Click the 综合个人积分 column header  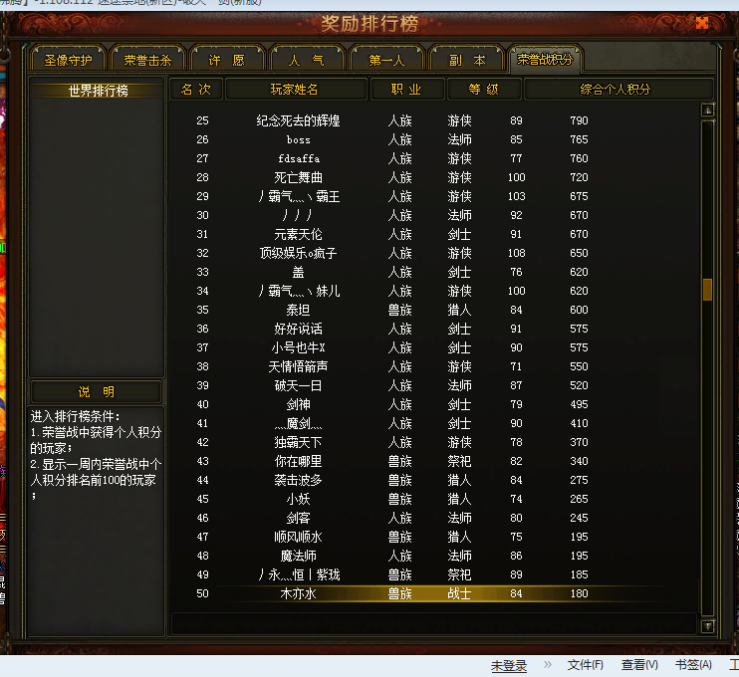point(616,90)
